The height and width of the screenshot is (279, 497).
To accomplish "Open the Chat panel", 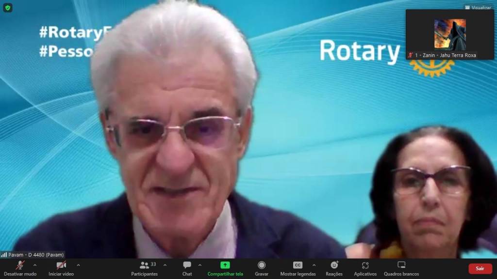I will (187, 268).
